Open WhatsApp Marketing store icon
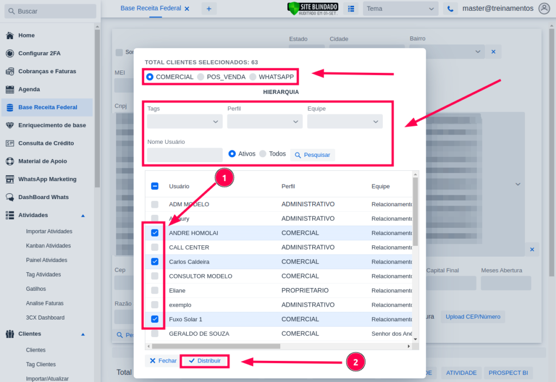This screenshot has width=556, height=382. 10,179
